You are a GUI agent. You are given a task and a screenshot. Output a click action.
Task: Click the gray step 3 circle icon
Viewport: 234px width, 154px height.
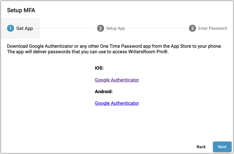coord(192,28)
